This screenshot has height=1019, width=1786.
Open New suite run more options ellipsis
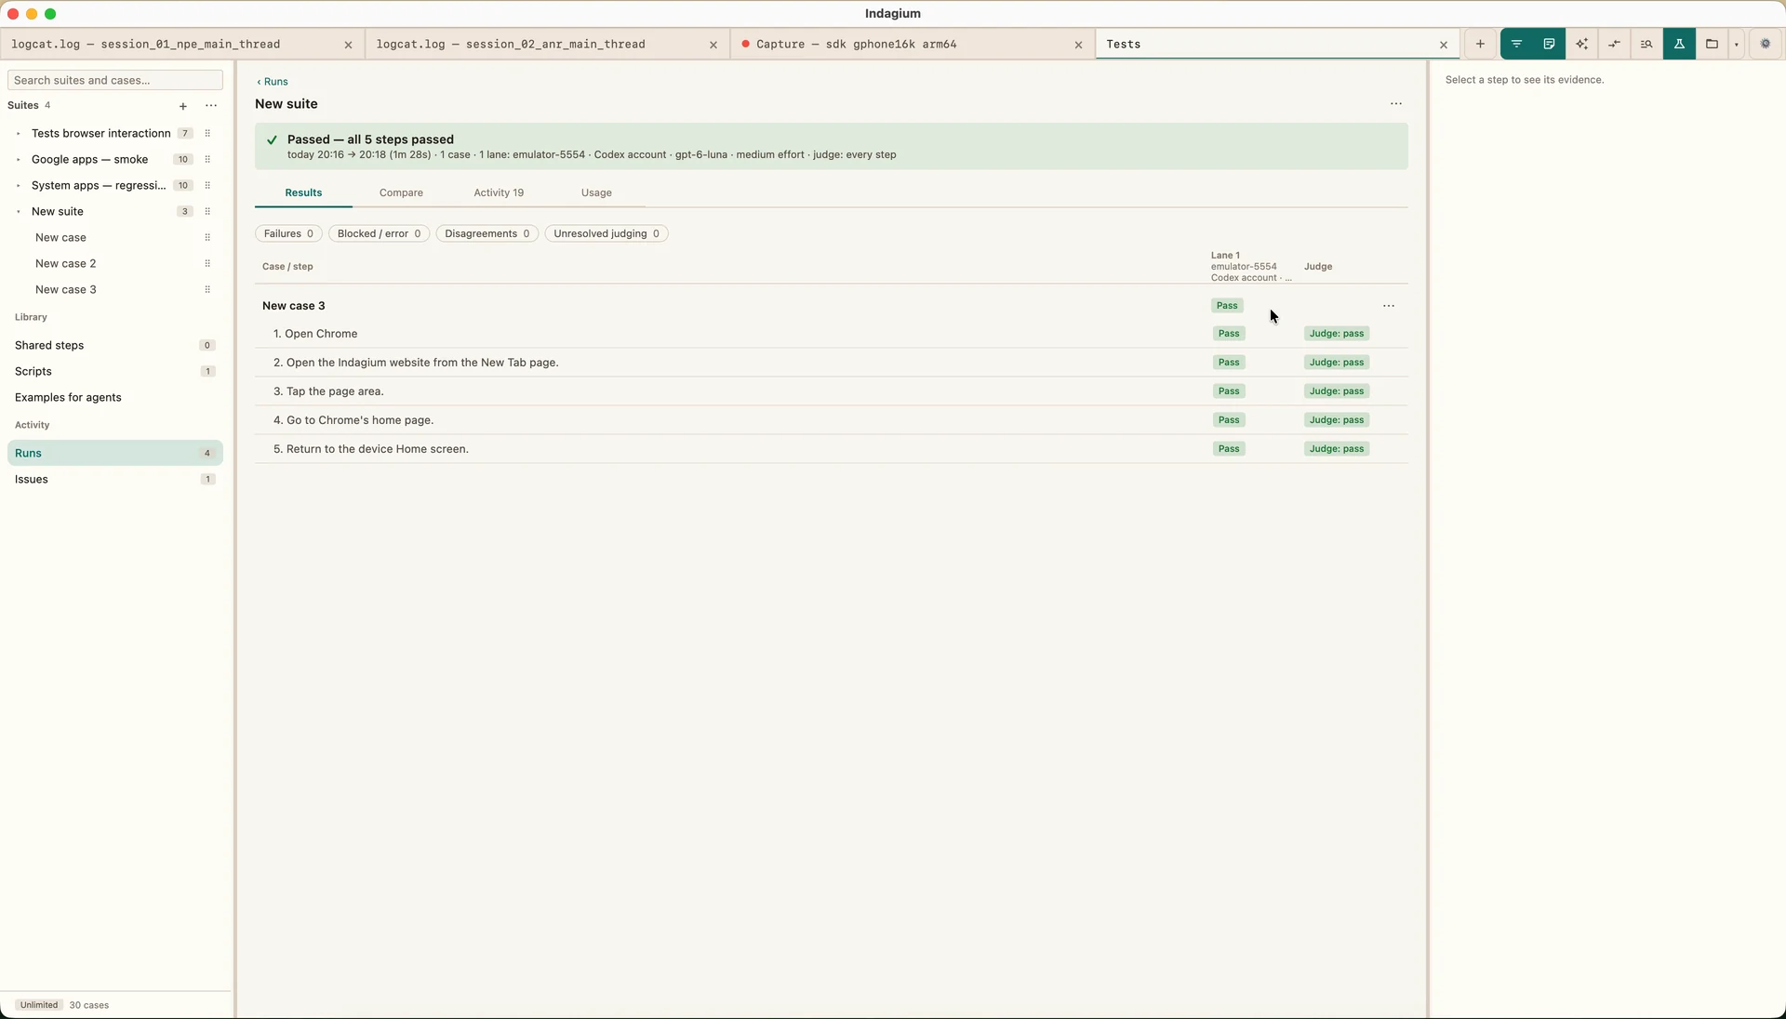[x=1396, y=104]
